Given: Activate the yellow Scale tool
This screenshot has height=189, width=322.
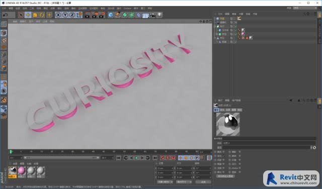Looking at the screenshot, I should (x=35, y=15).
